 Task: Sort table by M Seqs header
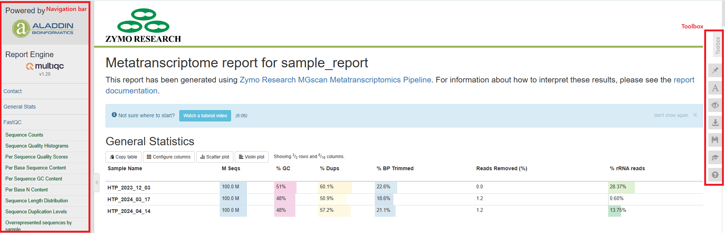(231, 168)
